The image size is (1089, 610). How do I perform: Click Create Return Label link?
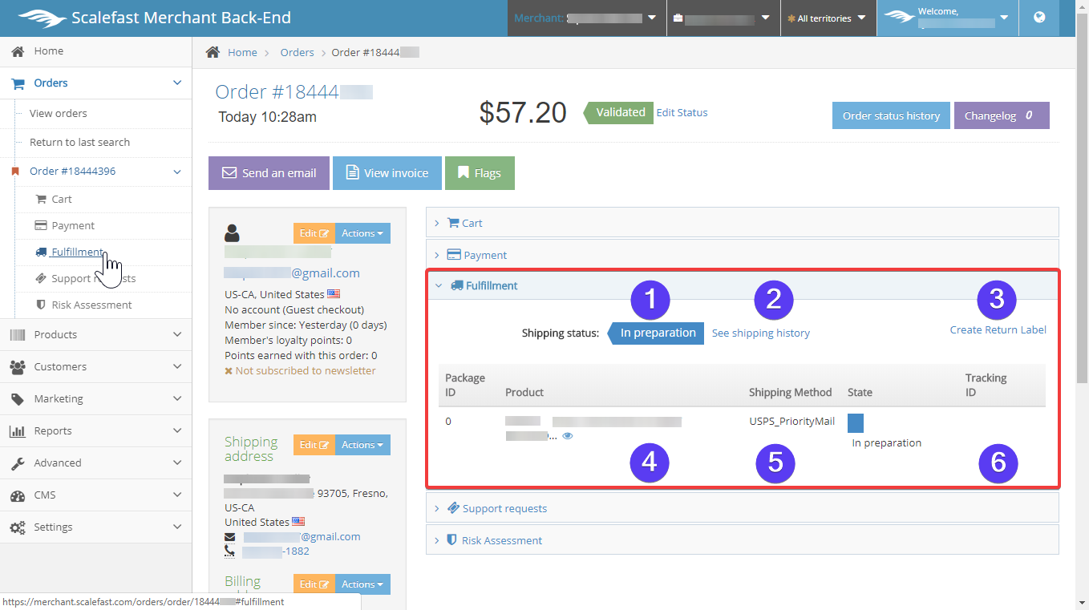[x=998, y=329]
